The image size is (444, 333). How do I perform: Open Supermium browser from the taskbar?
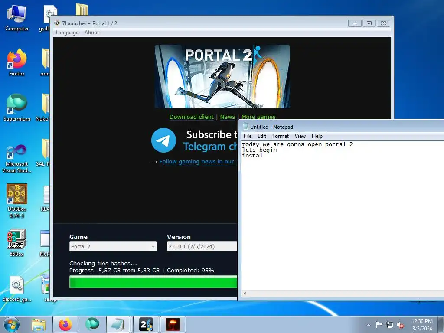[92, 324]
